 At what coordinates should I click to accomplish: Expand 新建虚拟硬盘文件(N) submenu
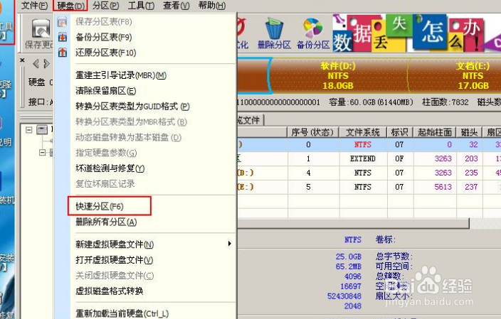click(x=115, y=244)
